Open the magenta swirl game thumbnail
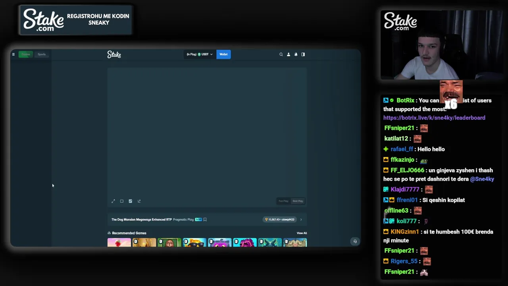 (245, 242)
